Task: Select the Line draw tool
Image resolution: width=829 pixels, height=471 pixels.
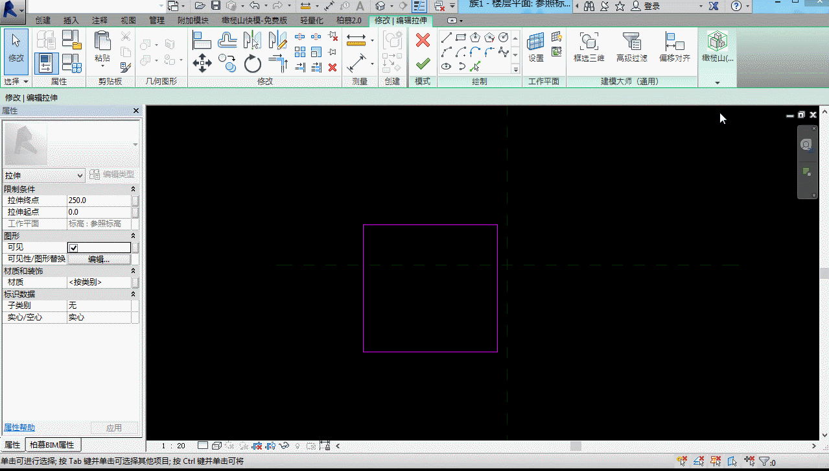Action: click(447, 37)
